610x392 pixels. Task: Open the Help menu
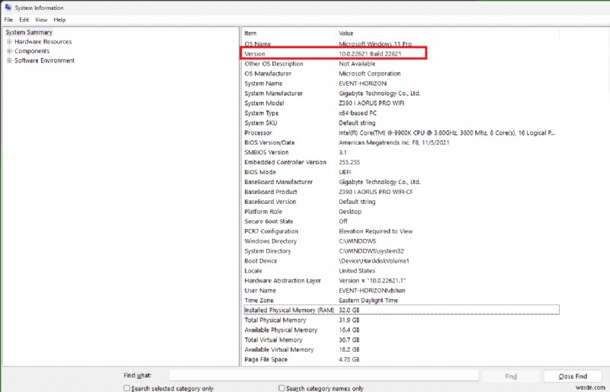[59, 20]
